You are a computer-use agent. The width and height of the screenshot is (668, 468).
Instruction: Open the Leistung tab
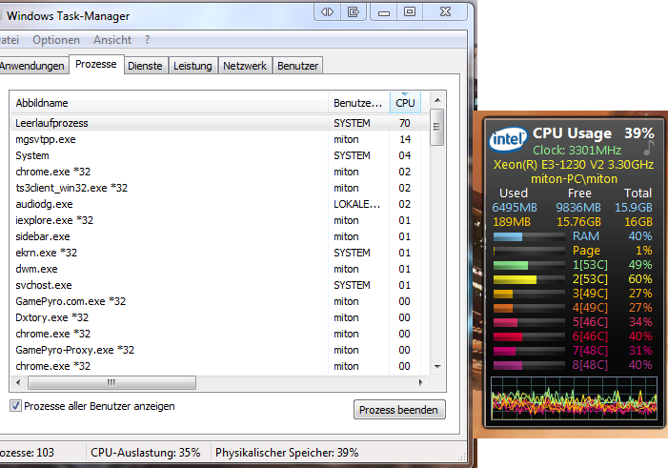pyautogui.click(x=192, y=66)
